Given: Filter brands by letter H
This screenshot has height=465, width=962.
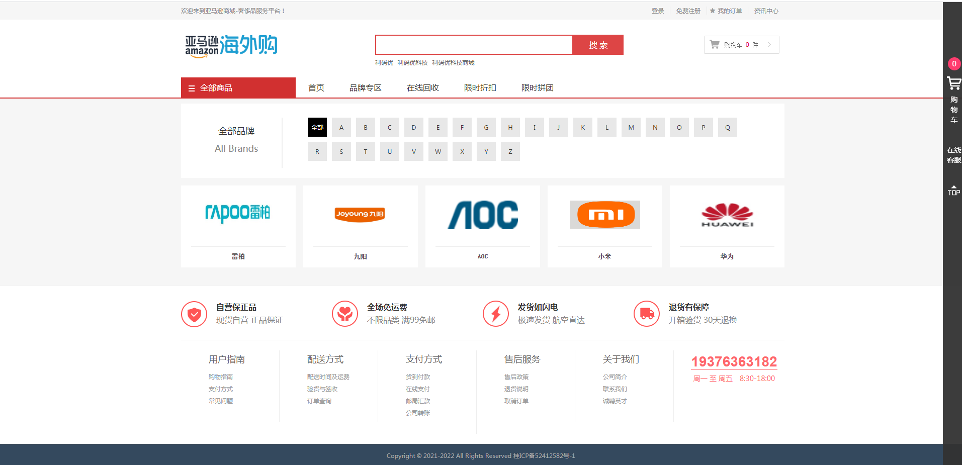Looking at the screenshot, I should (510, 127).
